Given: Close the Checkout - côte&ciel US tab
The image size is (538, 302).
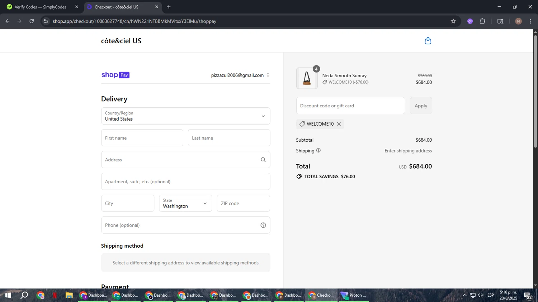Looking at the screenshot, I should 157,7.
